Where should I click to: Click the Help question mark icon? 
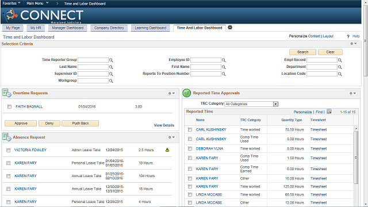tap(348, 36)
